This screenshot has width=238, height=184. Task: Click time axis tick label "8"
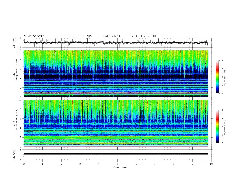pos(174,164)
